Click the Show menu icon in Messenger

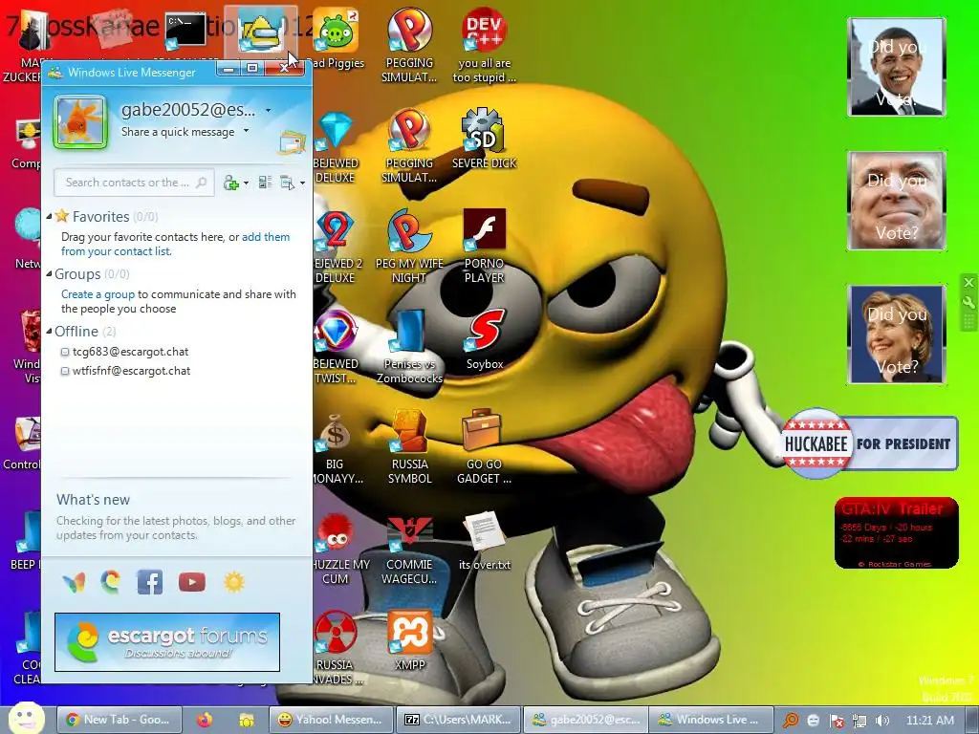pos(287,183)
